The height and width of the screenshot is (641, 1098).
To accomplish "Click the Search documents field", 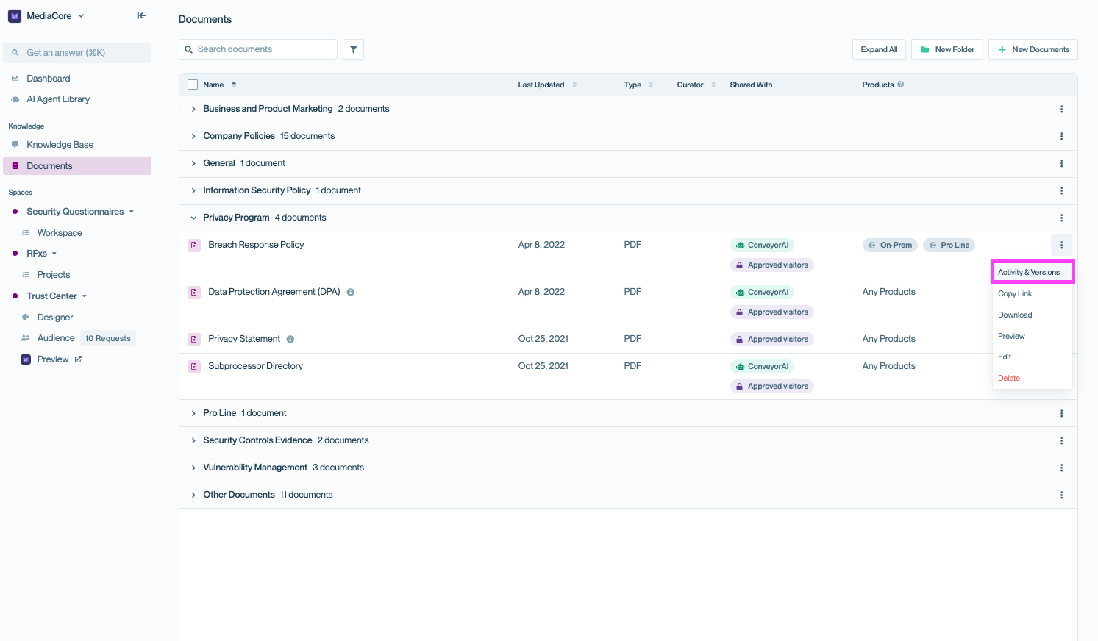I will tap(258, 49).
